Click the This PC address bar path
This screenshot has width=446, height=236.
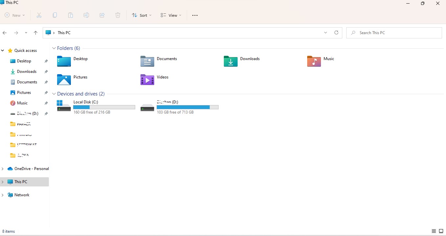point(64,33)
